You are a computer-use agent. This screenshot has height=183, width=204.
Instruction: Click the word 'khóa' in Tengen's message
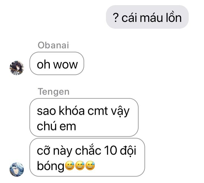coord(72,111)
